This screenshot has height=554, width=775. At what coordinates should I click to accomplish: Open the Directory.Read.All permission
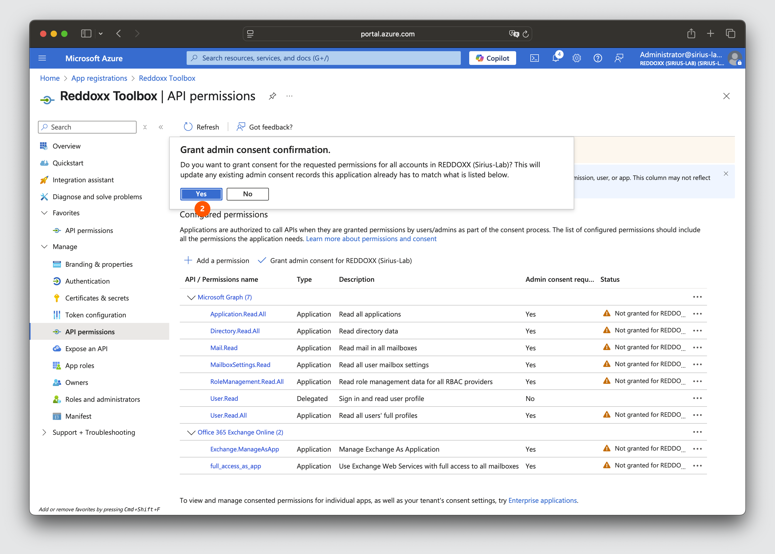[x=235, y=331]
